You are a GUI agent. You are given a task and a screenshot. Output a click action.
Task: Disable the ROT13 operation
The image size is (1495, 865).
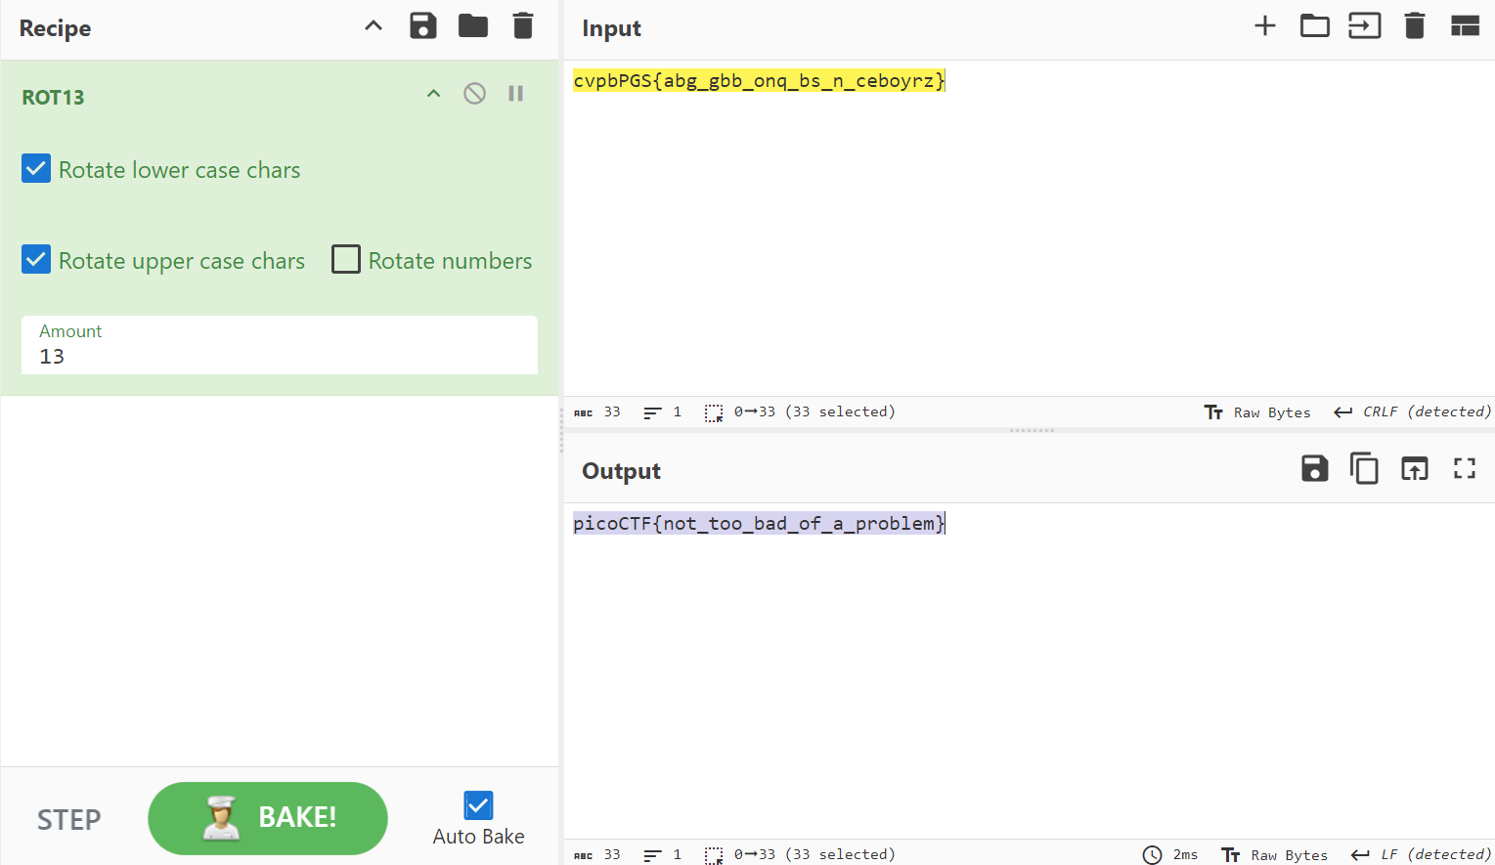click(x=474, y=94)
